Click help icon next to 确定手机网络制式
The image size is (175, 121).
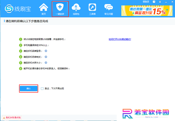click(x=46, y=57)
